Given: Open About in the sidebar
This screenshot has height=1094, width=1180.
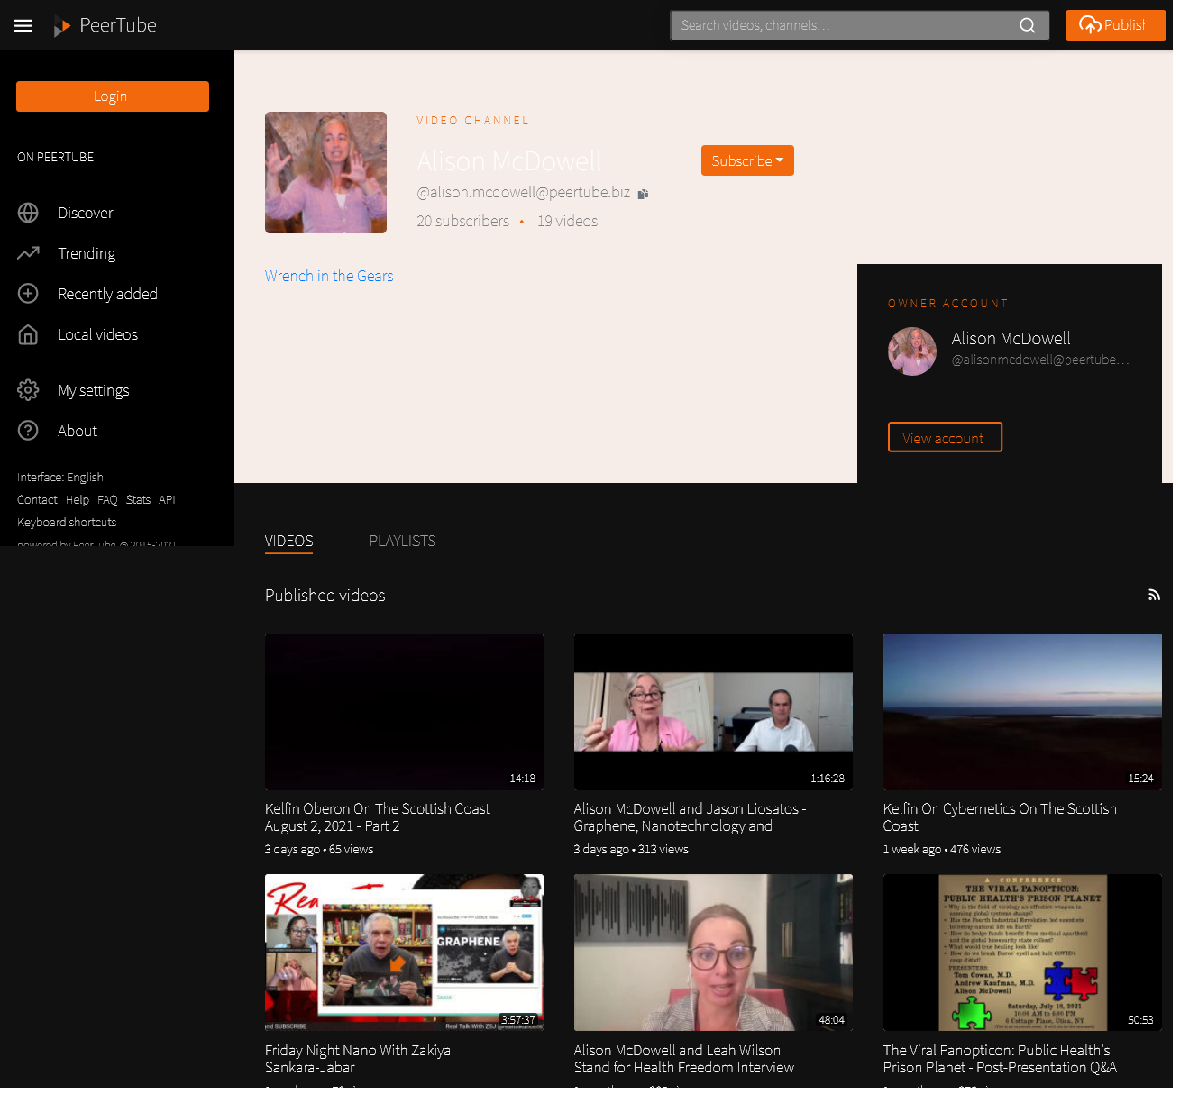Looking at the screenshot, I should pos(78,431).
